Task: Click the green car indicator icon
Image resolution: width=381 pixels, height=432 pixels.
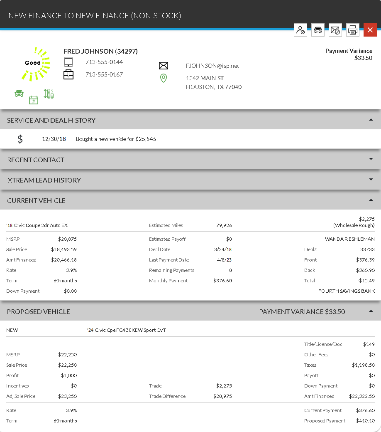Action: [19, 94]
